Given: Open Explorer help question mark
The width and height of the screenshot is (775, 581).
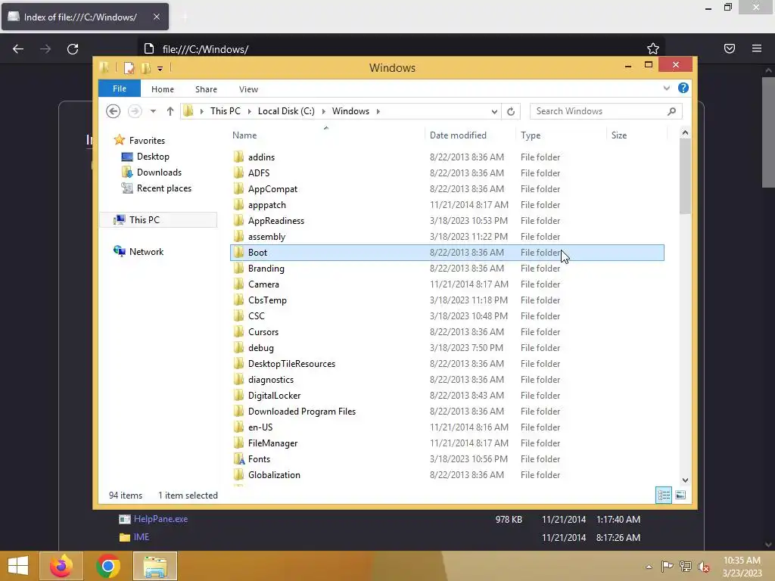Looking at the screenshot, I should 683,88.
